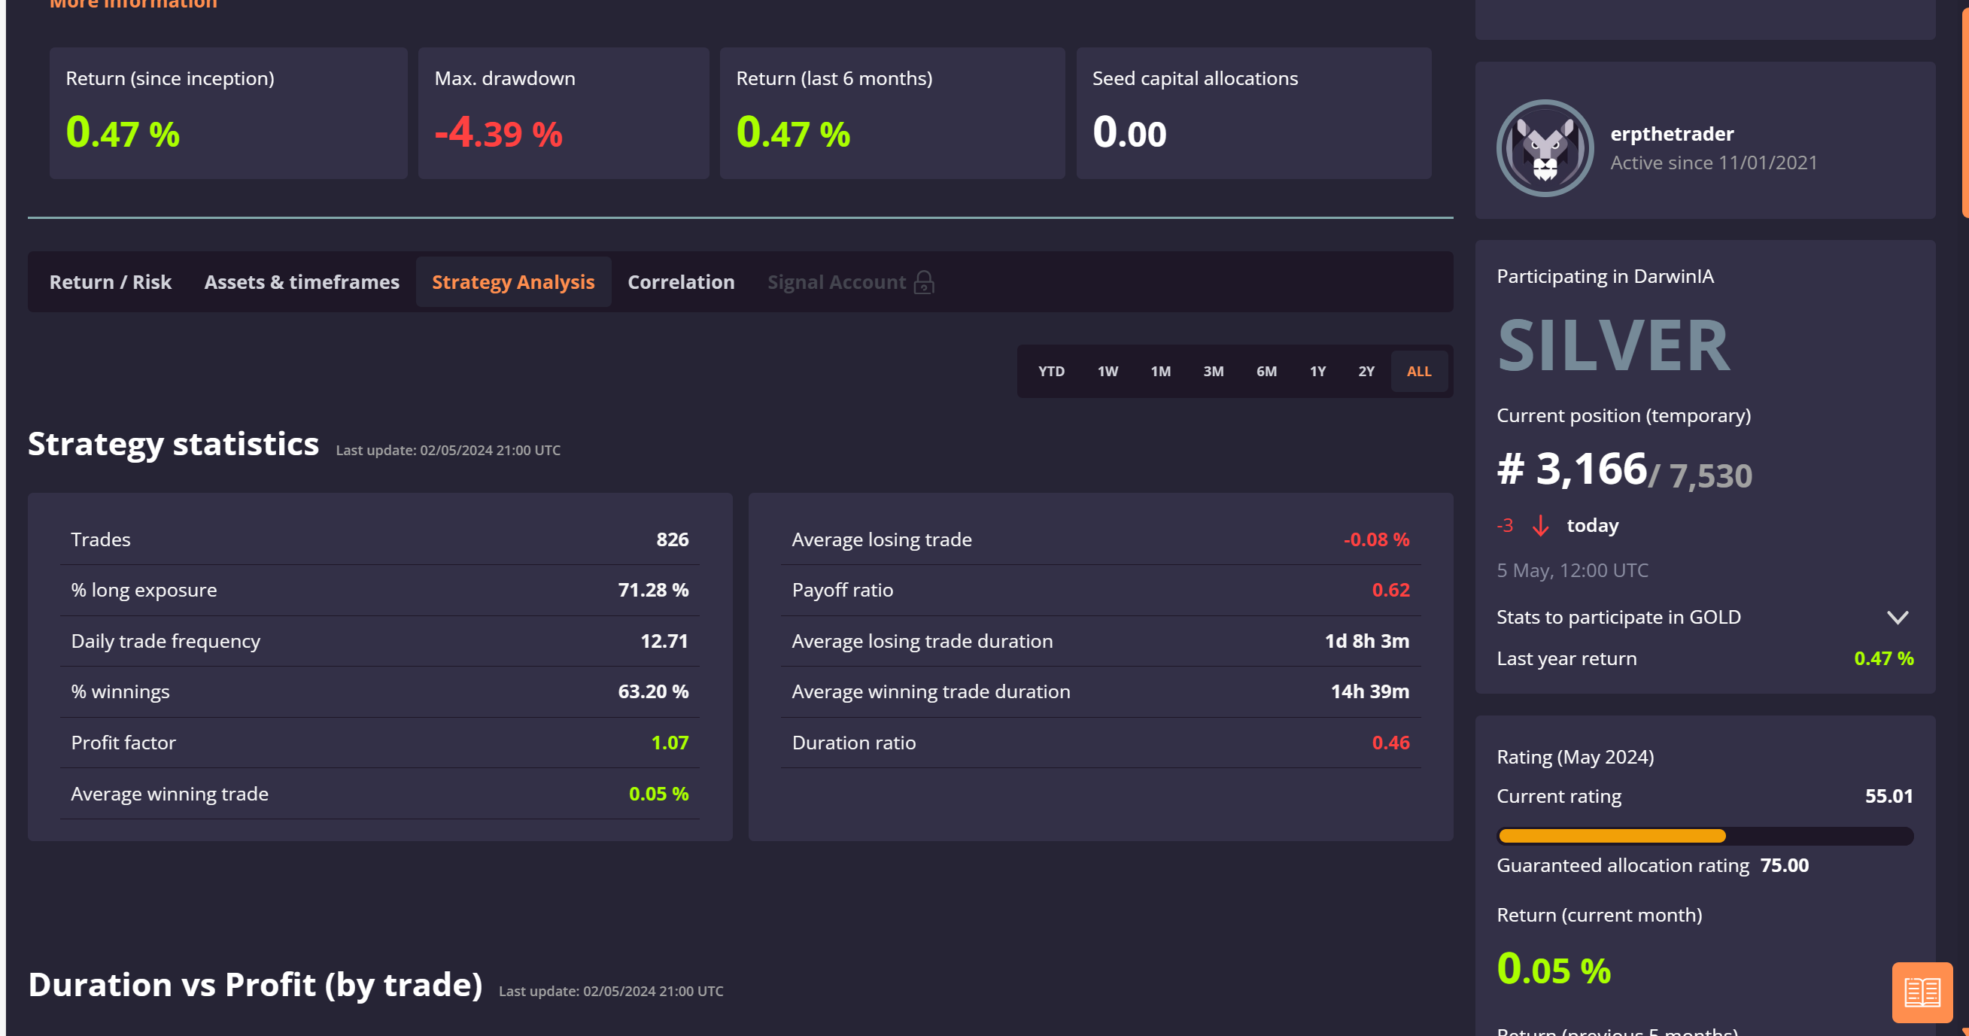Choose the 3M time period

[1212, 371]
